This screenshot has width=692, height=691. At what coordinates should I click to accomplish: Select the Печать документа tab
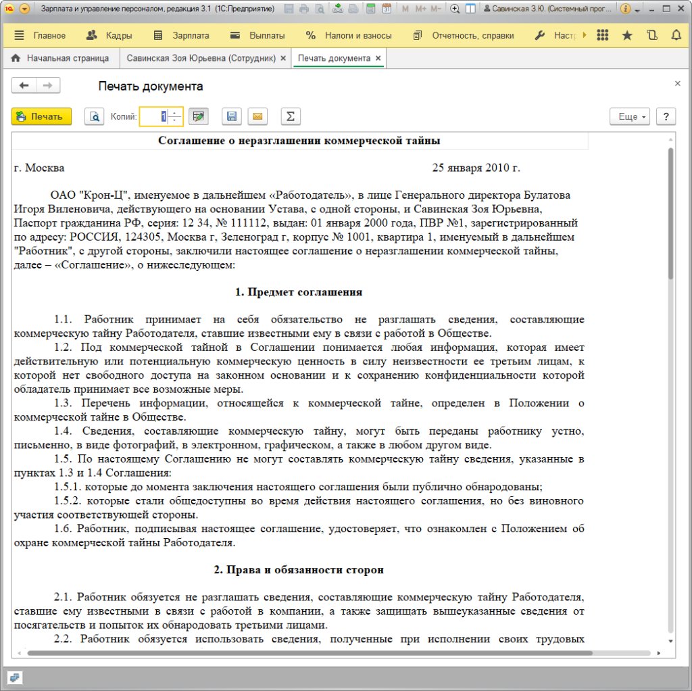(x=334, y=58)
